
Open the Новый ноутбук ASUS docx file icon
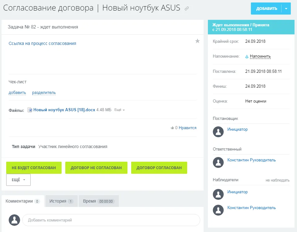(30, 110)
